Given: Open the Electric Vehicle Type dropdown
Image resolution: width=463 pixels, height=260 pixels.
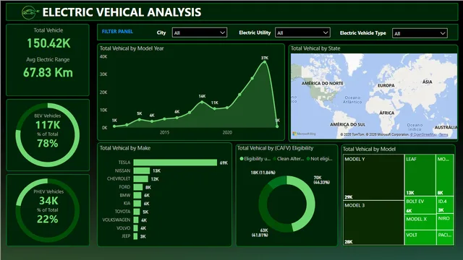Looking at the screenshot, I should click(420, 33).
